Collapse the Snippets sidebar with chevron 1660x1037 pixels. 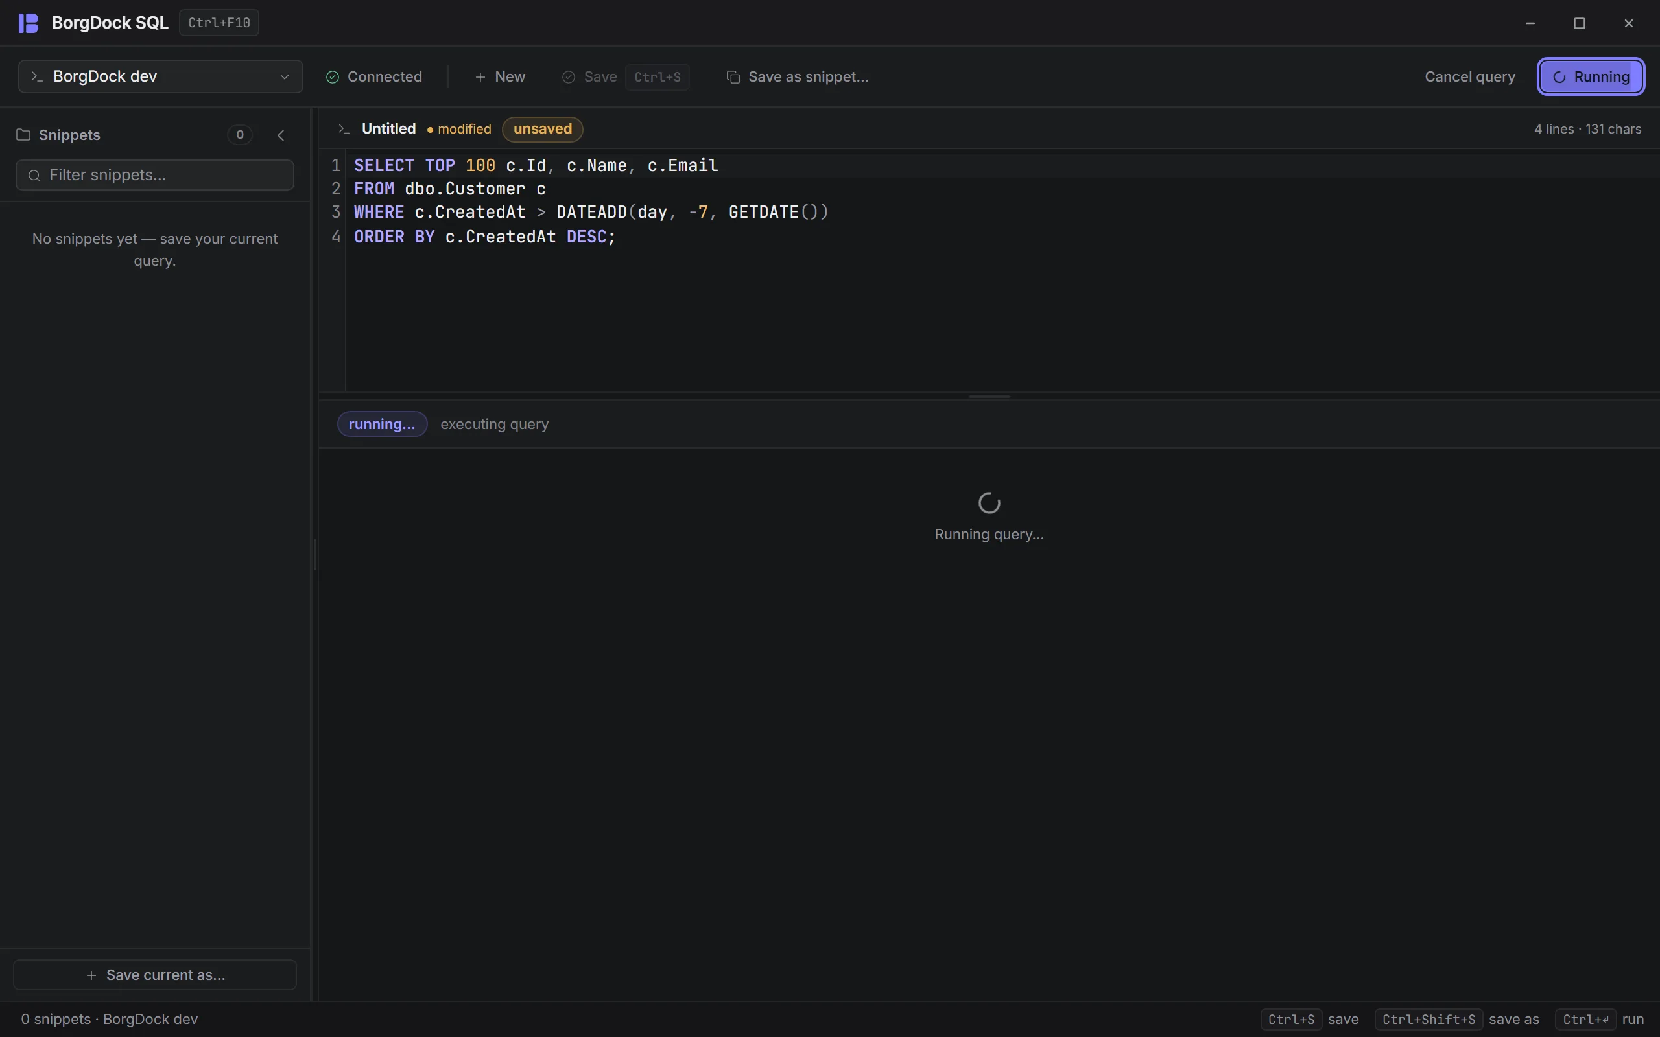(x=281, y=135)
